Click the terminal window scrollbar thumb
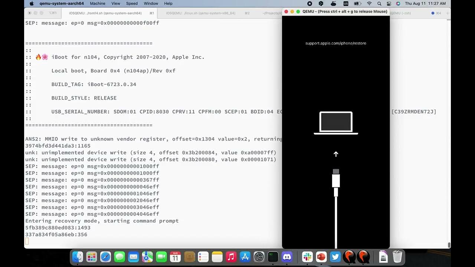 click(x=449, y=245)
